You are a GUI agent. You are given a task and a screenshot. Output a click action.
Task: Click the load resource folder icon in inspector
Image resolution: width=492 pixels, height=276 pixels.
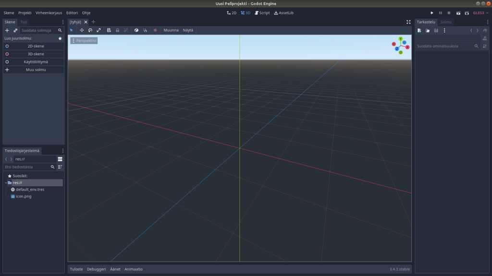[x=428, y=30]
